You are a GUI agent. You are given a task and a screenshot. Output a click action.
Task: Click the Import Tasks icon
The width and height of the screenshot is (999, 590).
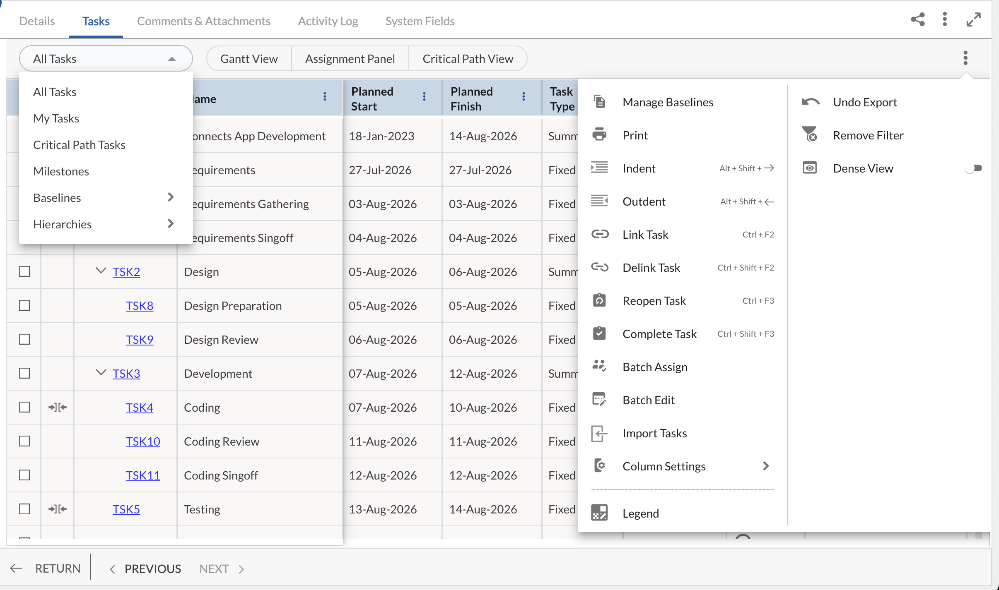pos(599,433)
